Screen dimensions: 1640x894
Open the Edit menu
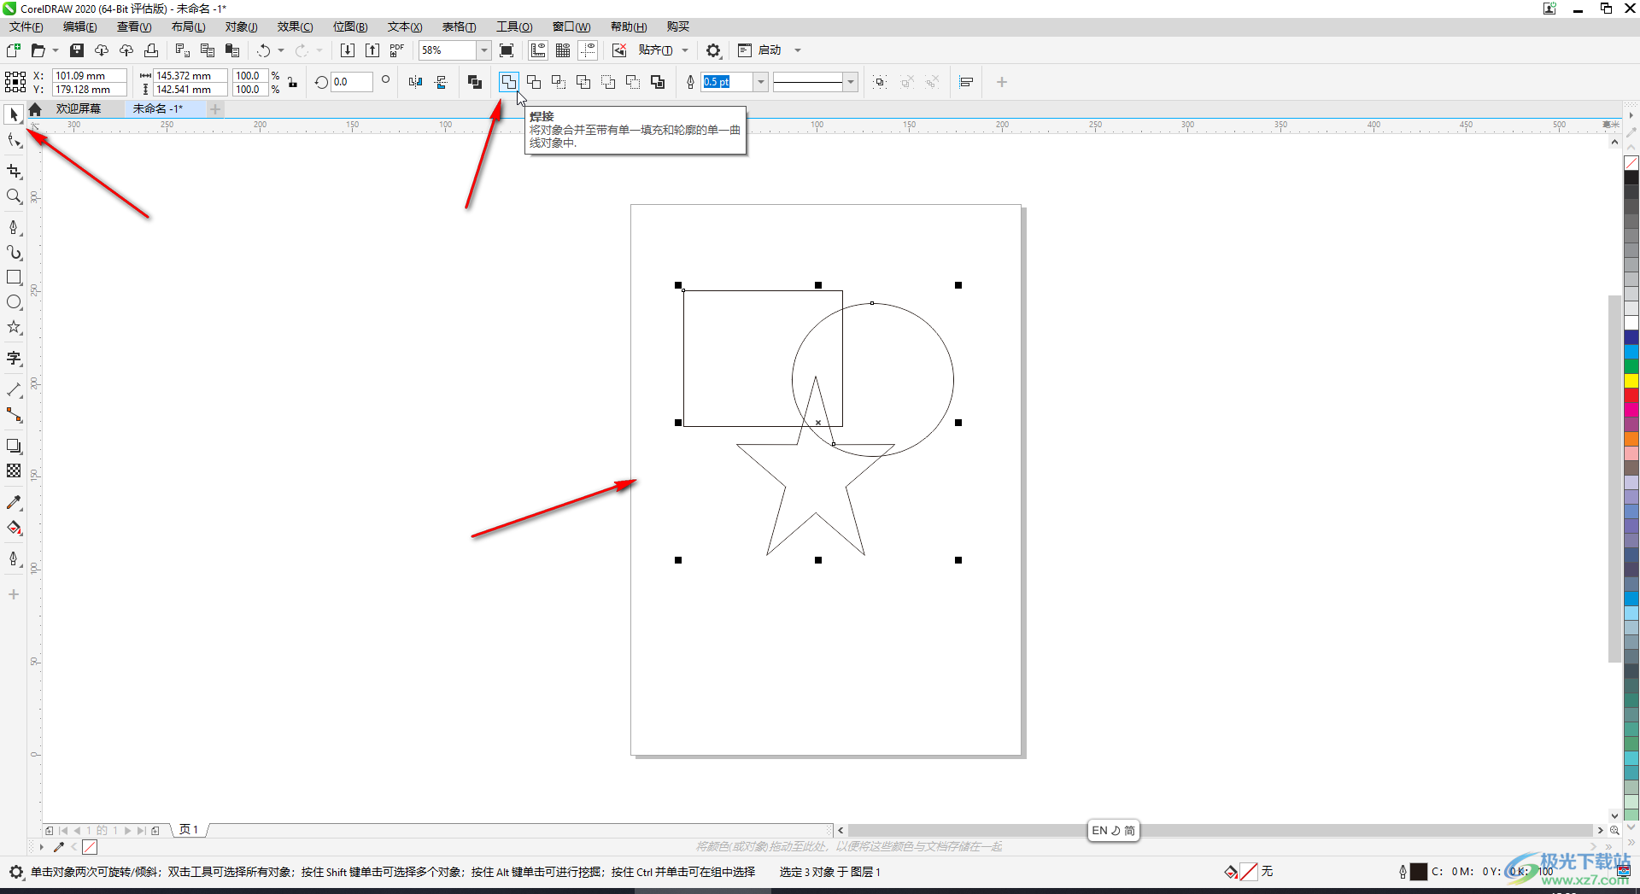pos(80,26)
